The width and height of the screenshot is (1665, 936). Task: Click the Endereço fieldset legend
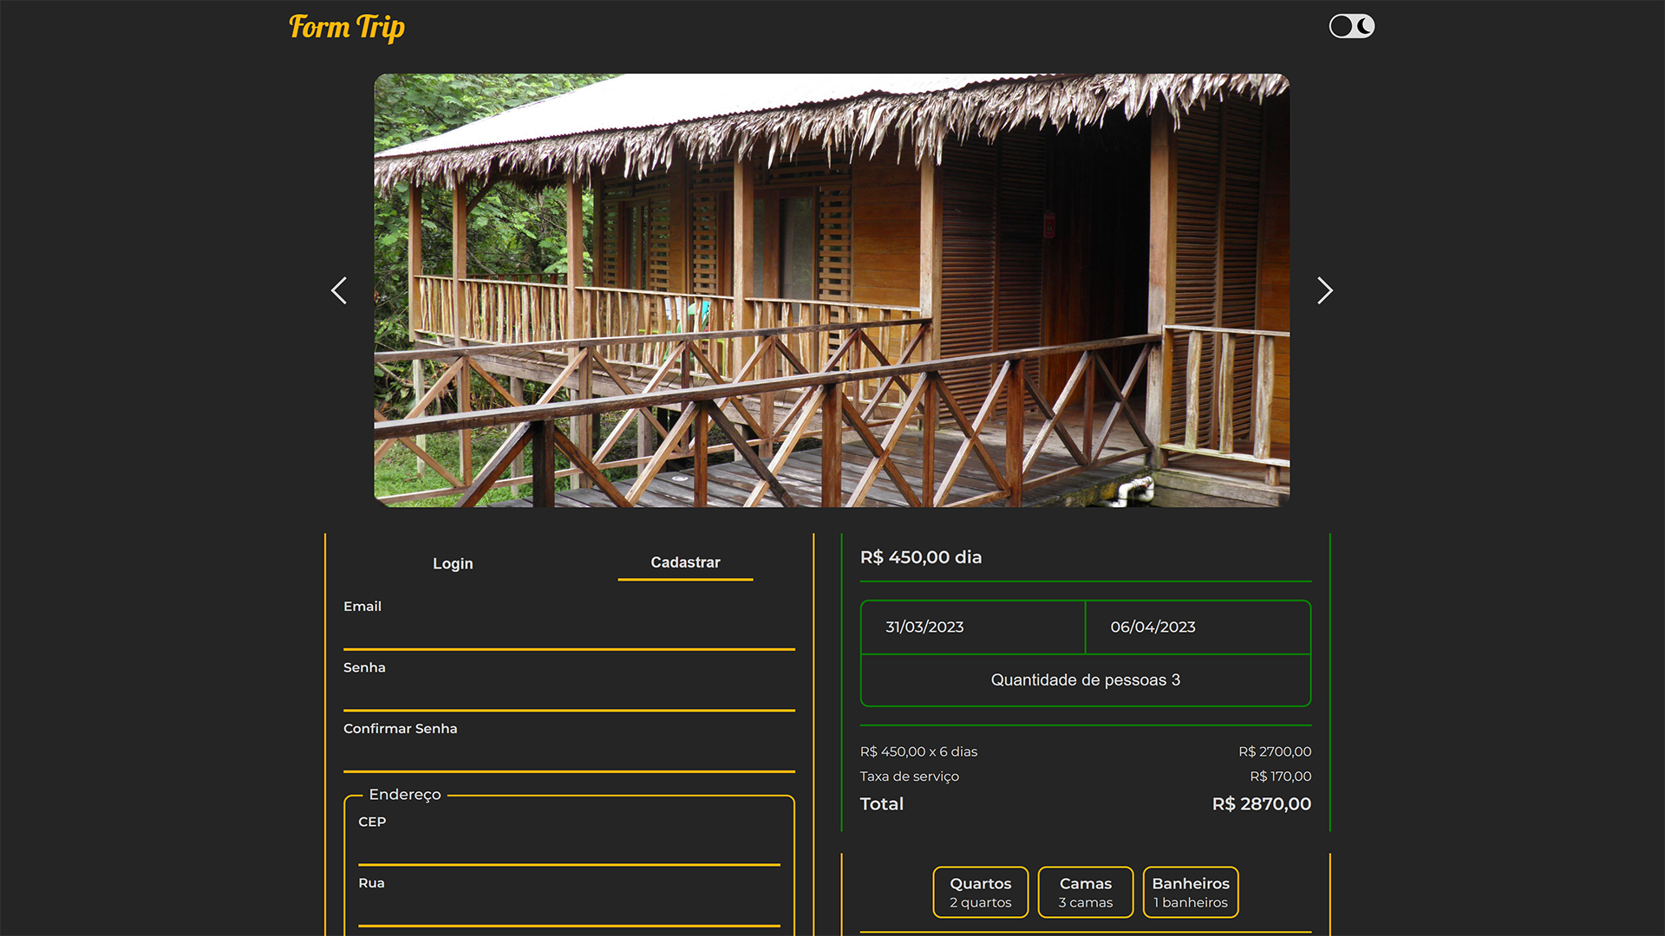coord(405,795)
